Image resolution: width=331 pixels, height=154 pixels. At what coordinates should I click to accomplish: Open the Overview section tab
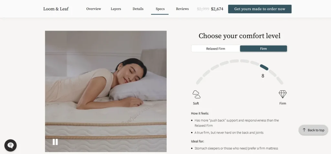pyautogui.click(x=93, y=9)
